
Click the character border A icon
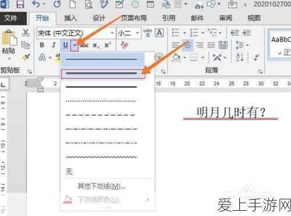tap(159, 33)
